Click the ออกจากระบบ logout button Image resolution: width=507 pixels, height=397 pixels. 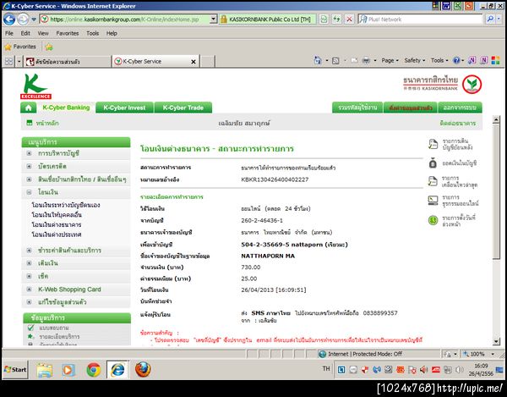point(460,108)
